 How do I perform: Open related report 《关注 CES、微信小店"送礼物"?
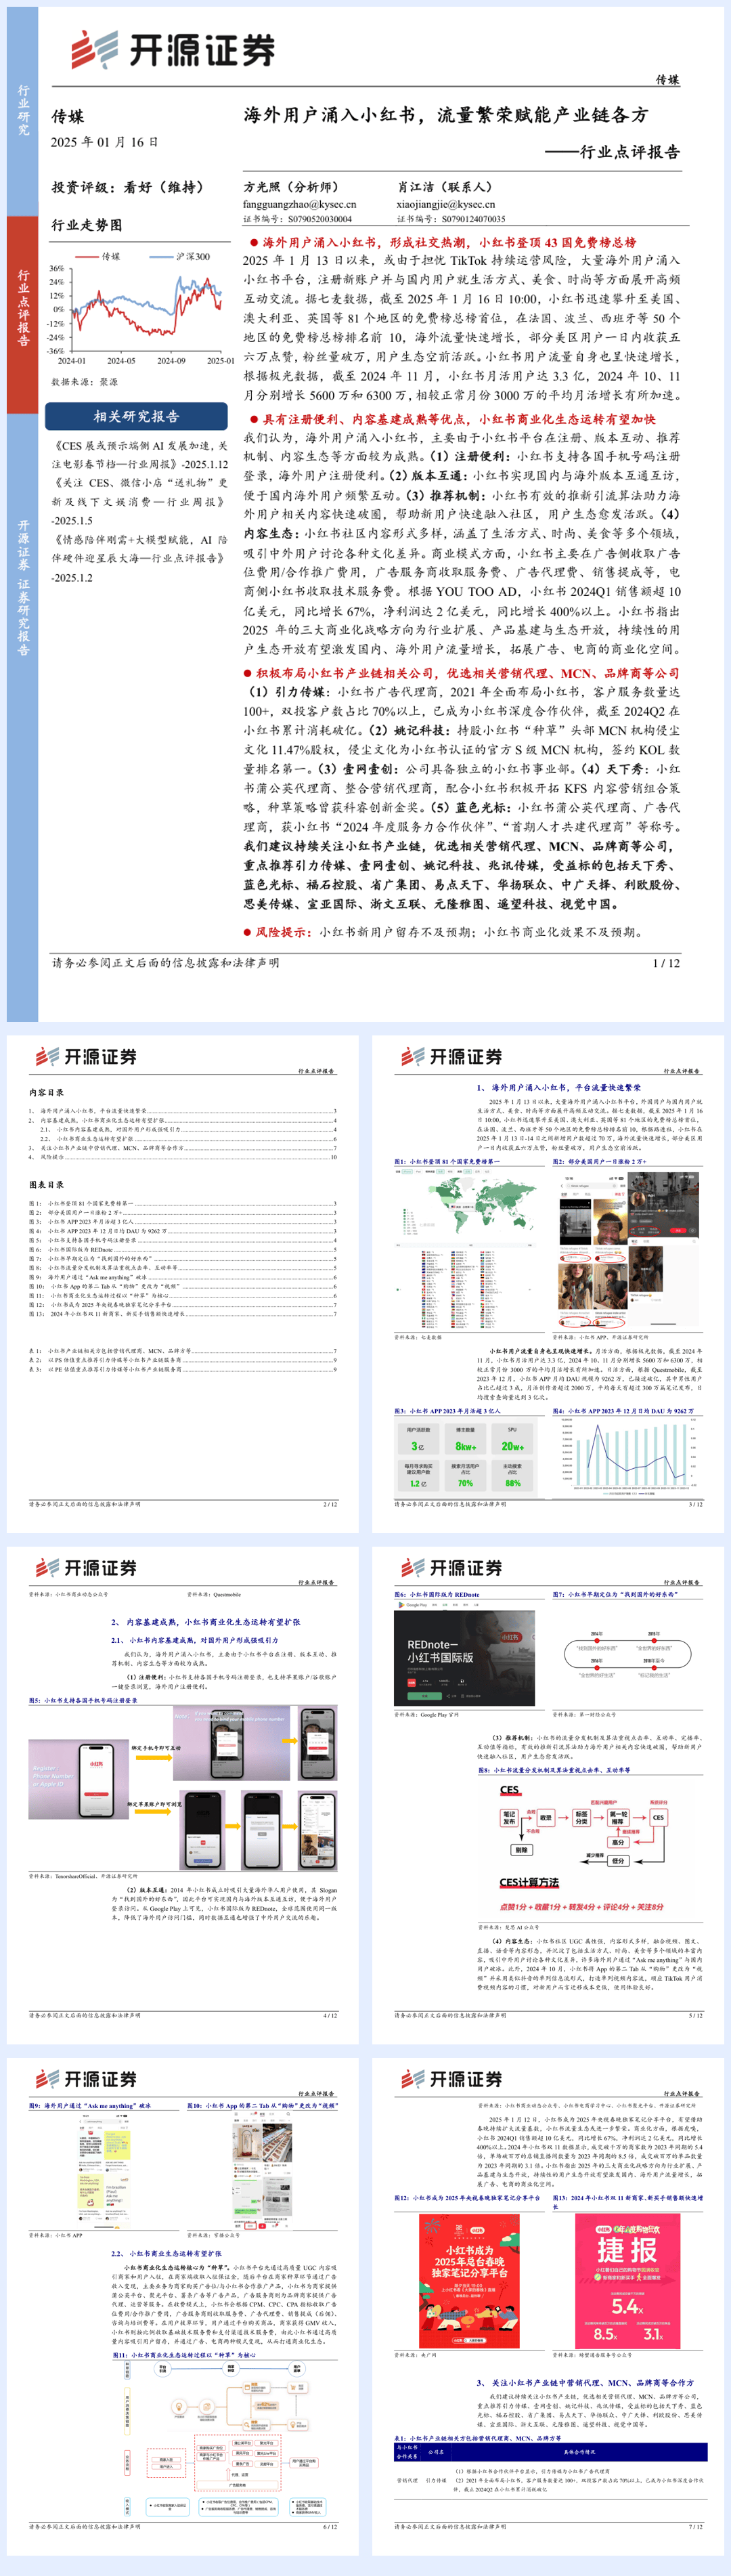coord(139,502)
